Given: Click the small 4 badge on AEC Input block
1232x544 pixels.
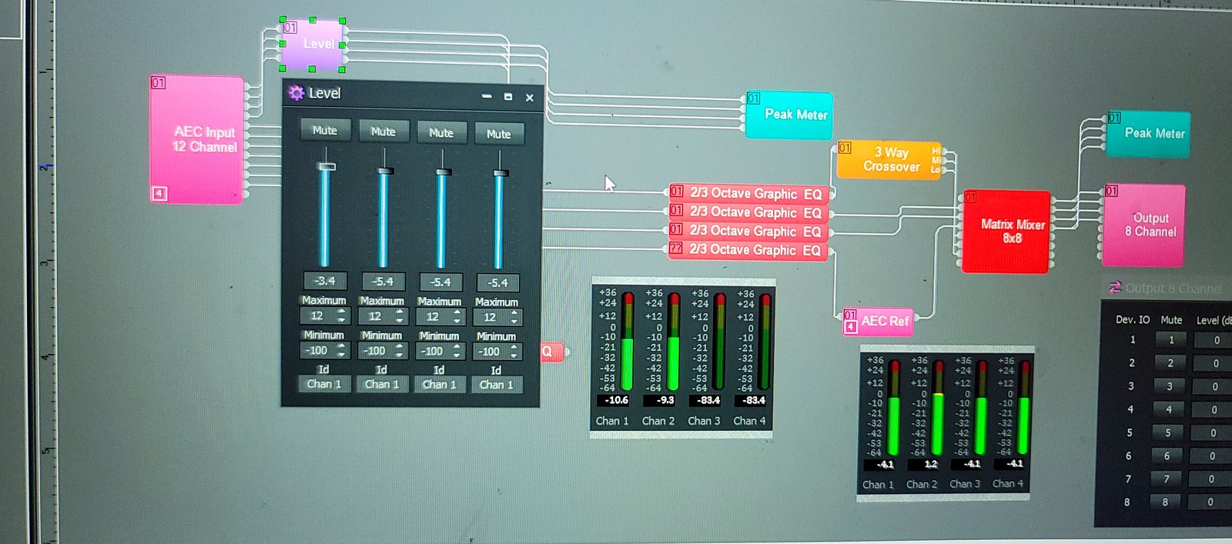Looking at the screenshot, I should [159, 193].
